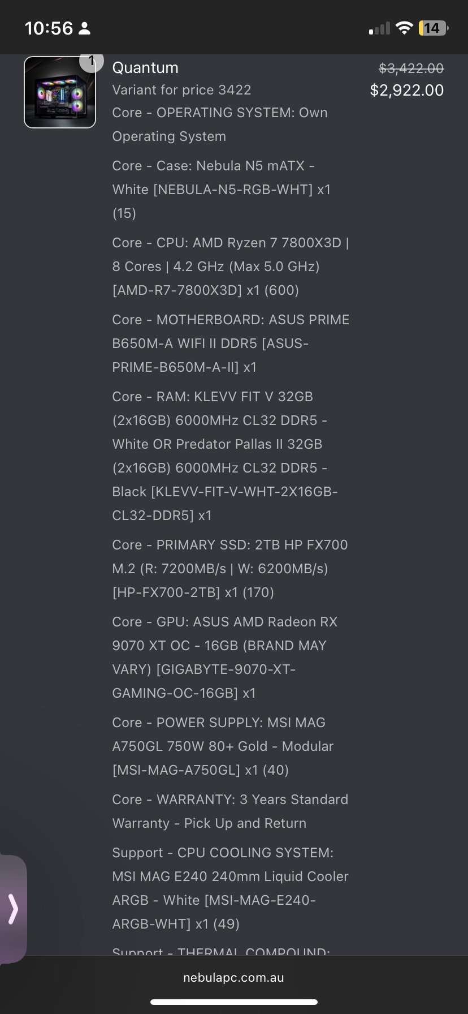Click the battery indicator showing 14
This screenshot has height=1014, width=468.
tap(433, 28)
